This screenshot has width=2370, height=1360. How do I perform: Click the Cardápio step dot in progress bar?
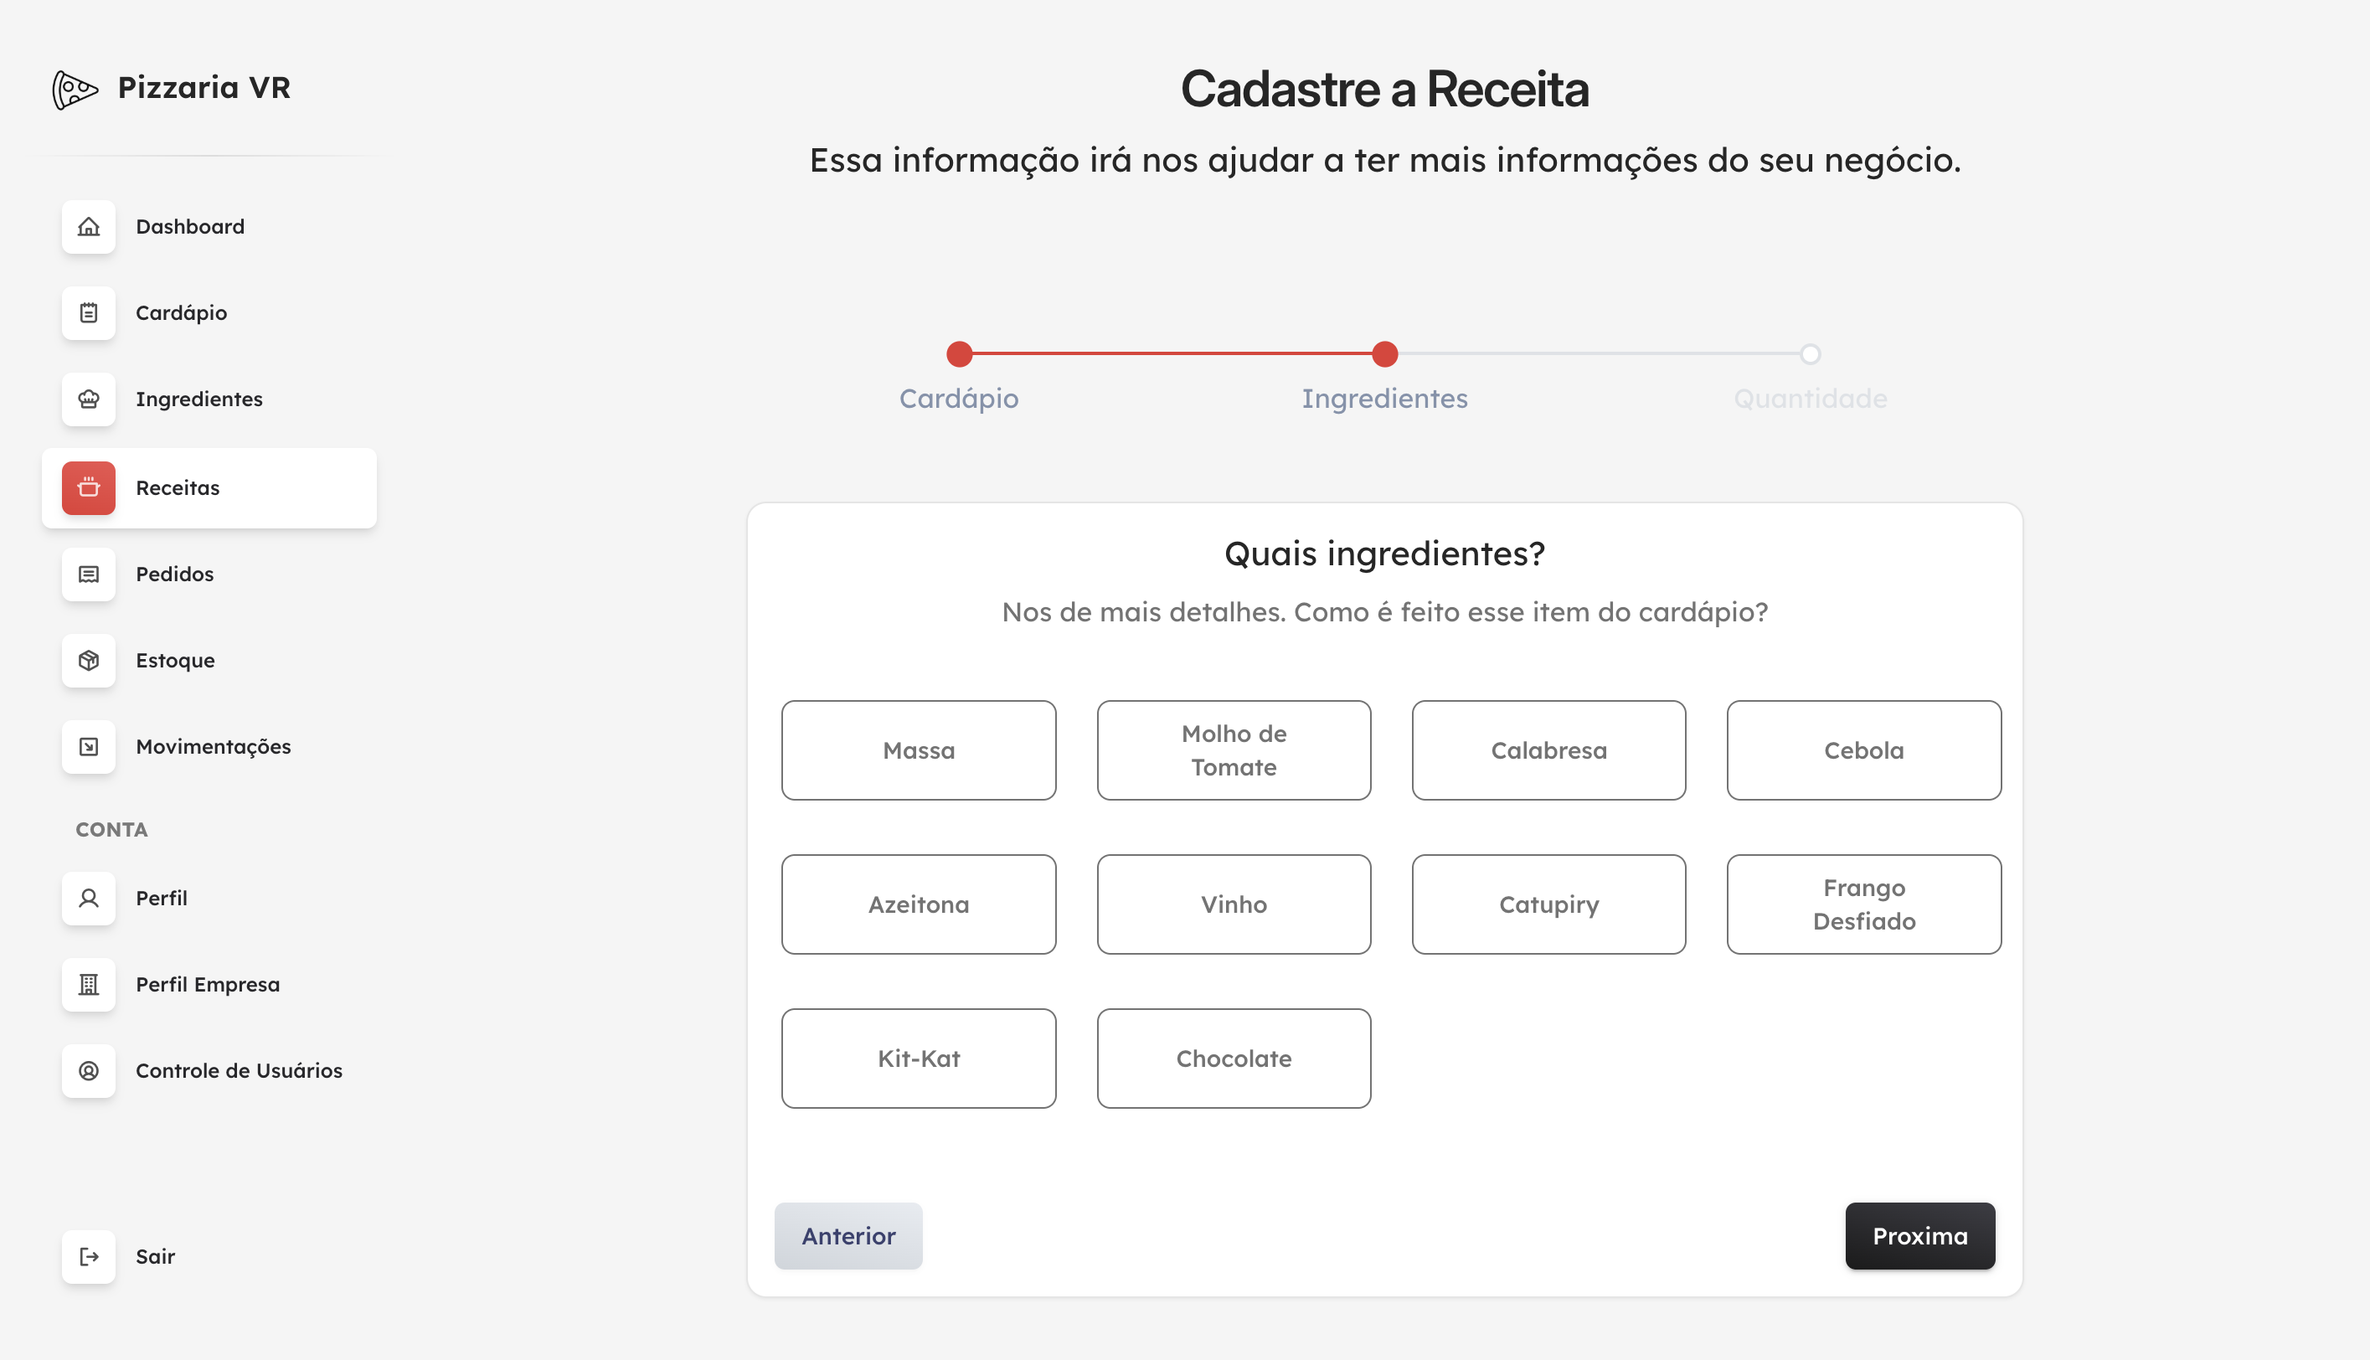tap(958, 354)
